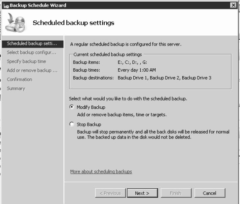The width and height of the screenshot is (240, 204).
Task: Click the Backup items drive list
Action: [x=132, y=62]
